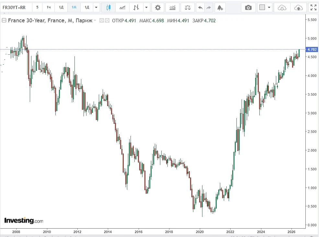
Task: Select the 1M monthly interval
Action: click(74, 7)
